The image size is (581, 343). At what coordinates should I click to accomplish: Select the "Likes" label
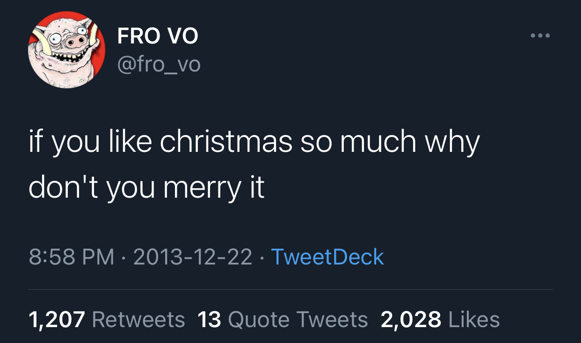(474, 320)
